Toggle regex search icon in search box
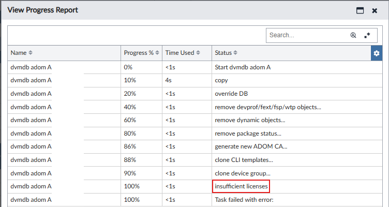Viewport: 389px width, 207px height. coord(367,36)
